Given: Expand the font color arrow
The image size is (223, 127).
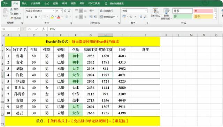Looking at the screenshot, I should pos(62,17).
